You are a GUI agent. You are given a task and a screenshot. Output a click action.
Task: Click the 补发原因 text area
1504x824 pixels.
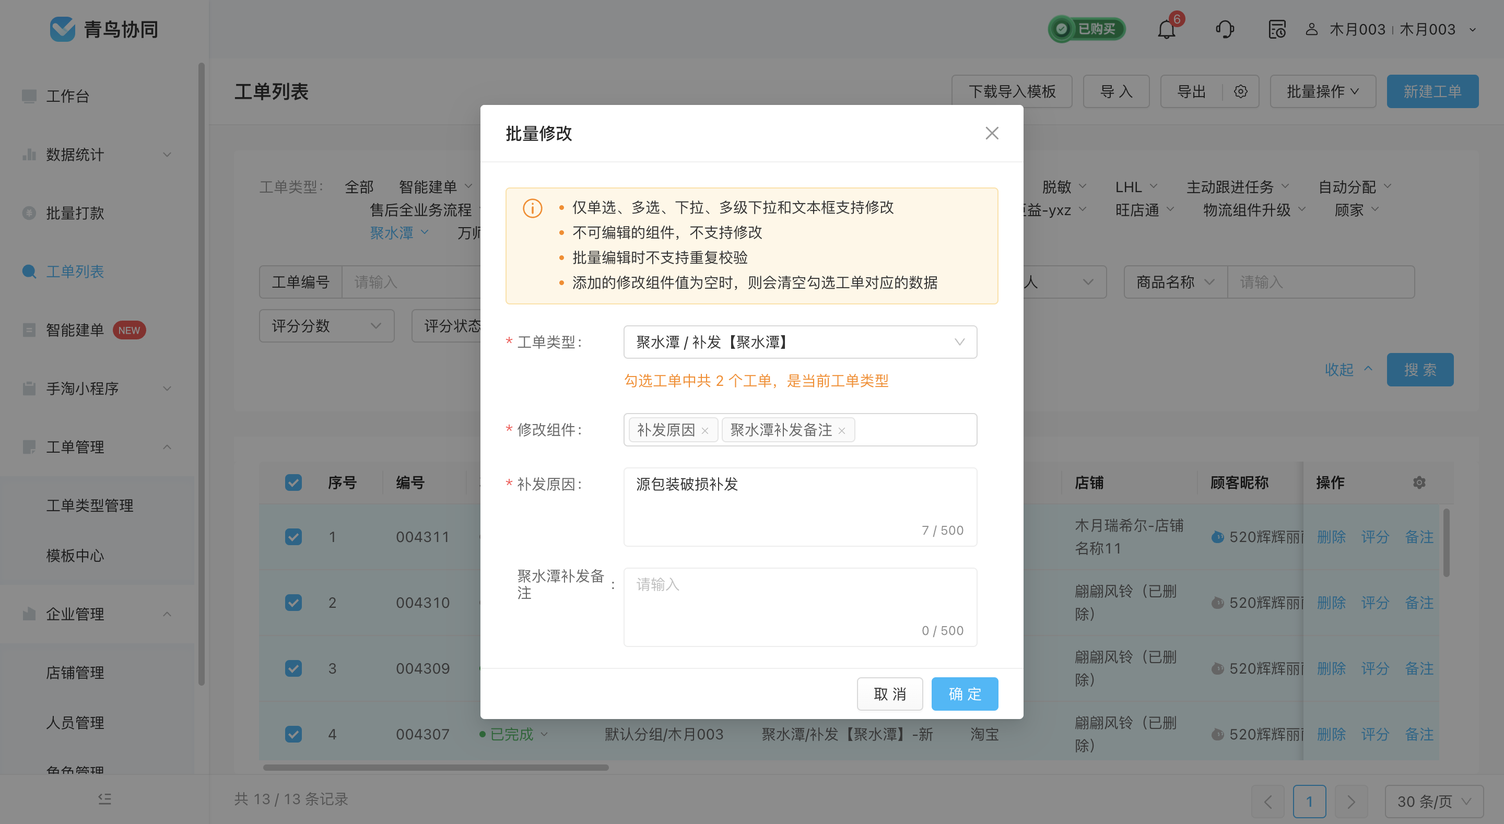(x=800, y=507)
